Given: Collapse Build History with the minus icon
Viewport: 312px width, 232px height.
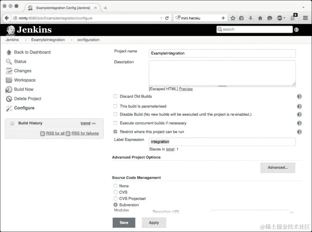Looking at the screenshot, I should click(94, 123).
